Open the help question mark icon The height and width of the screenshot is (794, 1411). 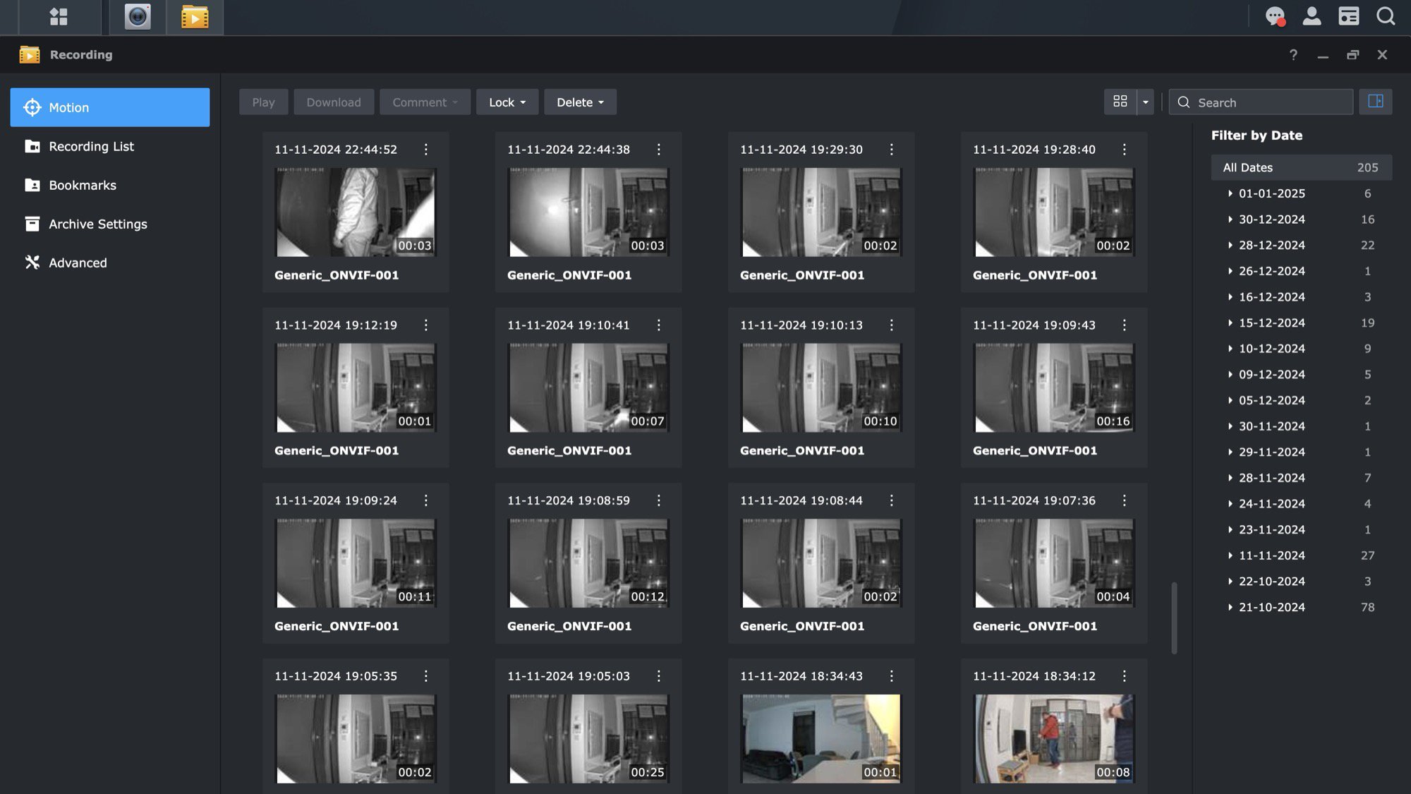1293,54
